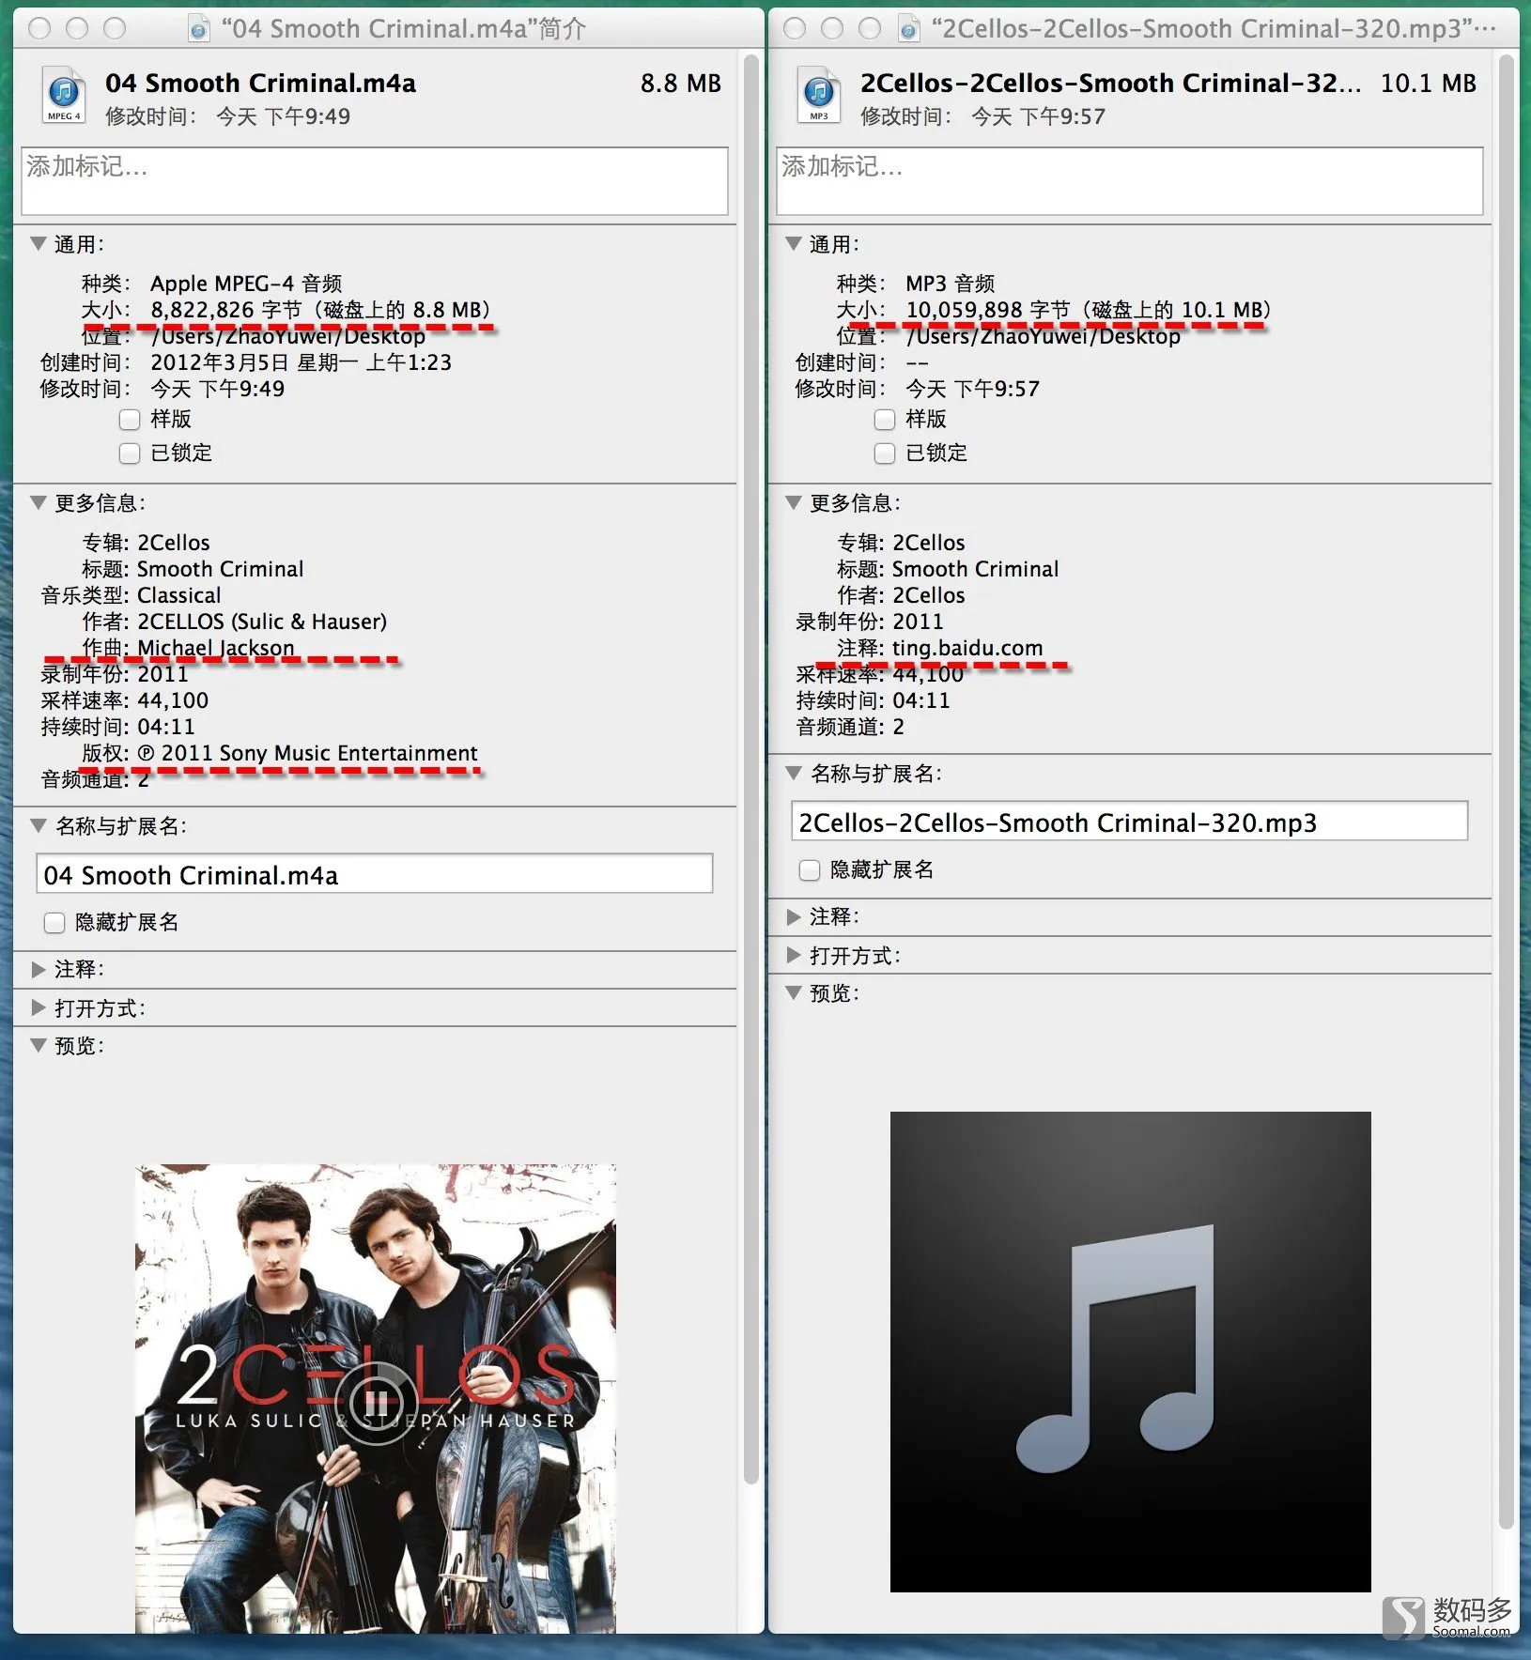Collapse the 通用 section in the mp3 window
This screenshot has width=1531, height=1660.
coord(794,244)
